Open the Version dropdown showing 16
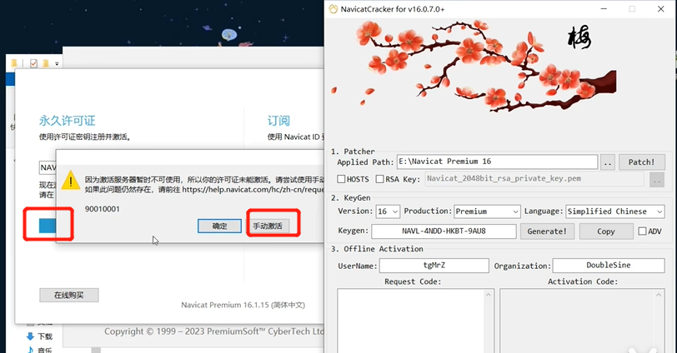The height and width of the screenshot is (353, 677). pos(388,211)
